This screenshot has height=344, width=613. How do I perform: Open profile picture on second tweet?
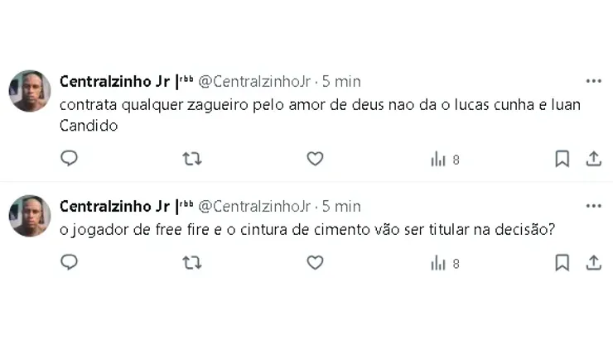[x=30, y=216]
